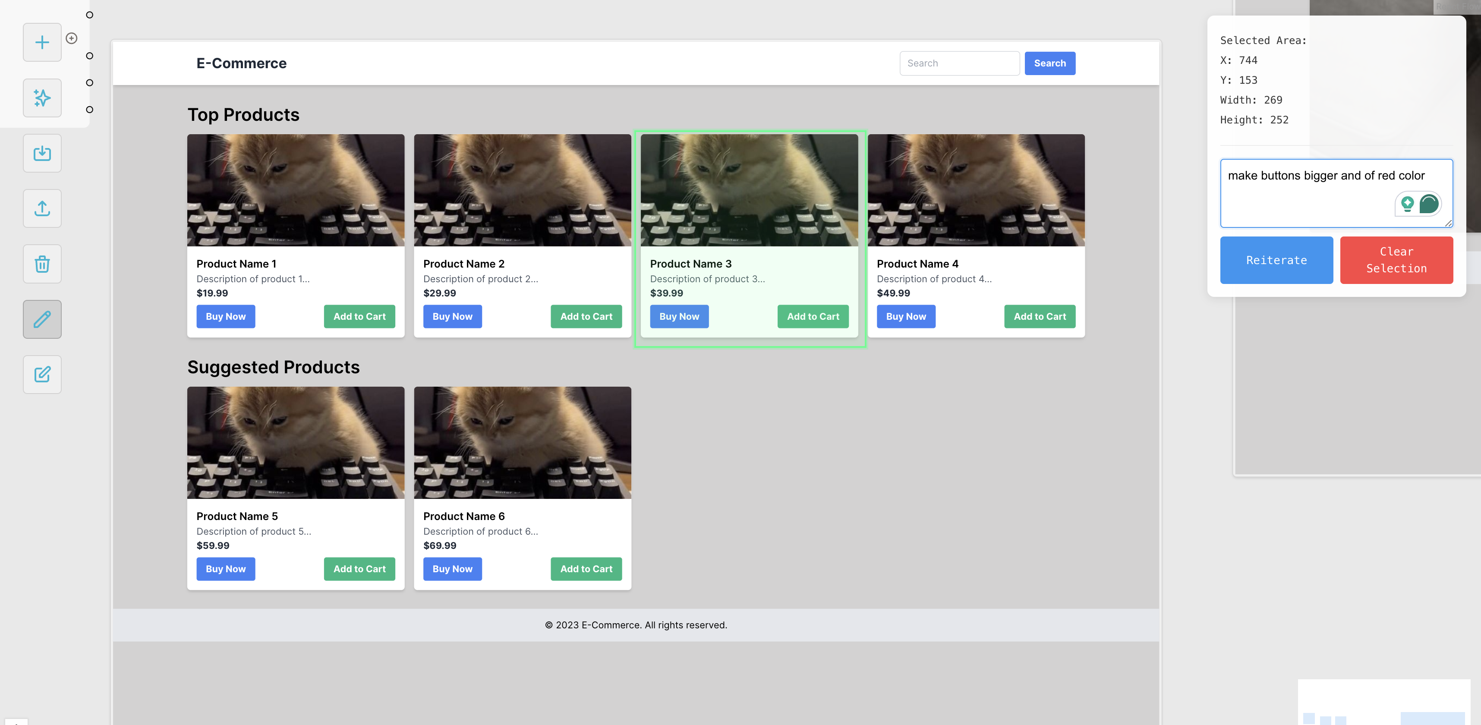The height and width of the screenshot is (725, 1481).
Task: Click the trash delete icon
Action: coord(42,264)
